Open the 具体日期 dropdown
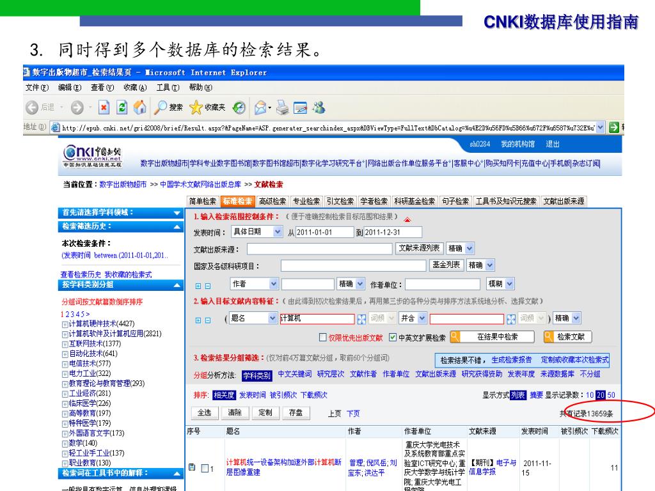Viewport: 655px width, 491px height. [278, 231]
